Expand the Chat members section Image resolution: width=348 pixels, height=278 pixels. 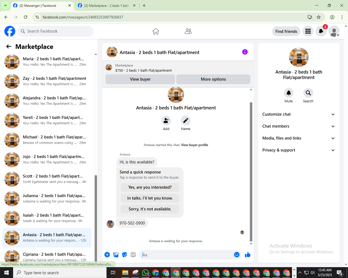point(299,126)
